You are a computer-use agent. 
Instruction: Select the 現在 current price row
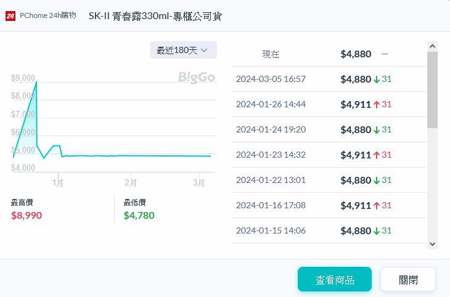(329, 54)
